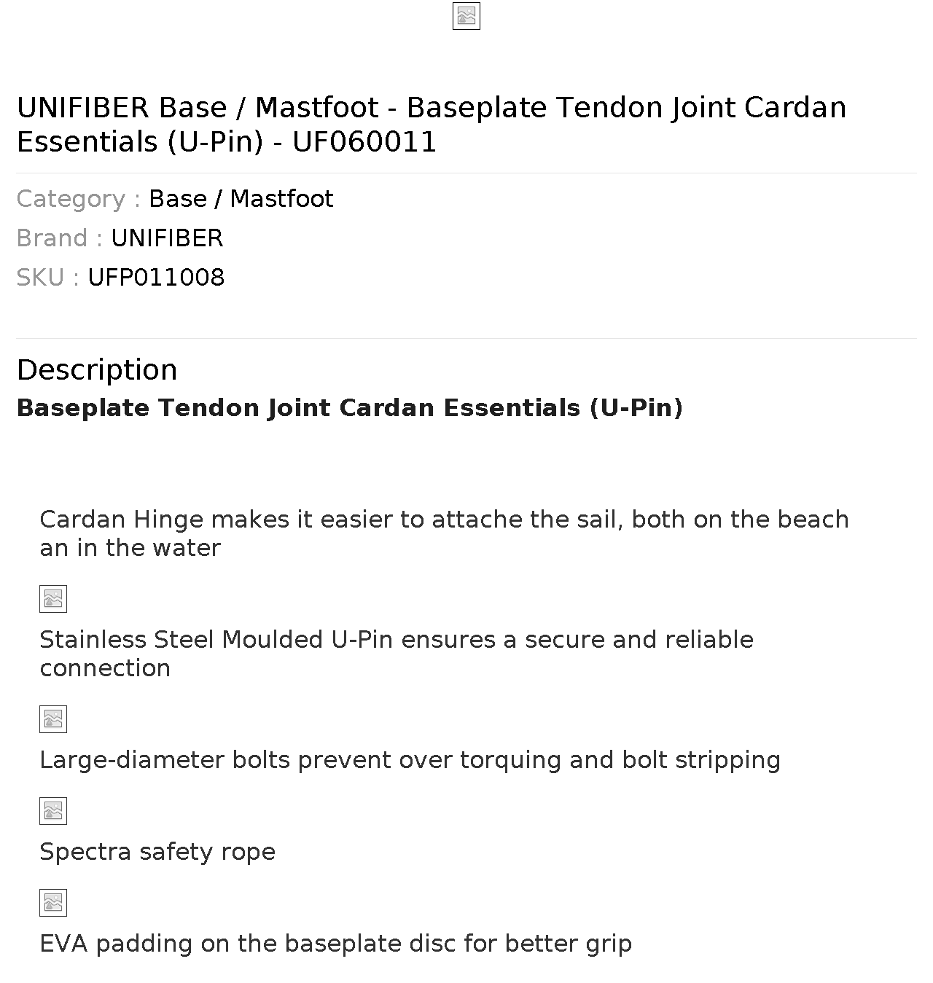Image resolution: width=933 pixels, height=983 pixels.
Task: Open the Base / Mastfoot category link
Action: [241, 199]
